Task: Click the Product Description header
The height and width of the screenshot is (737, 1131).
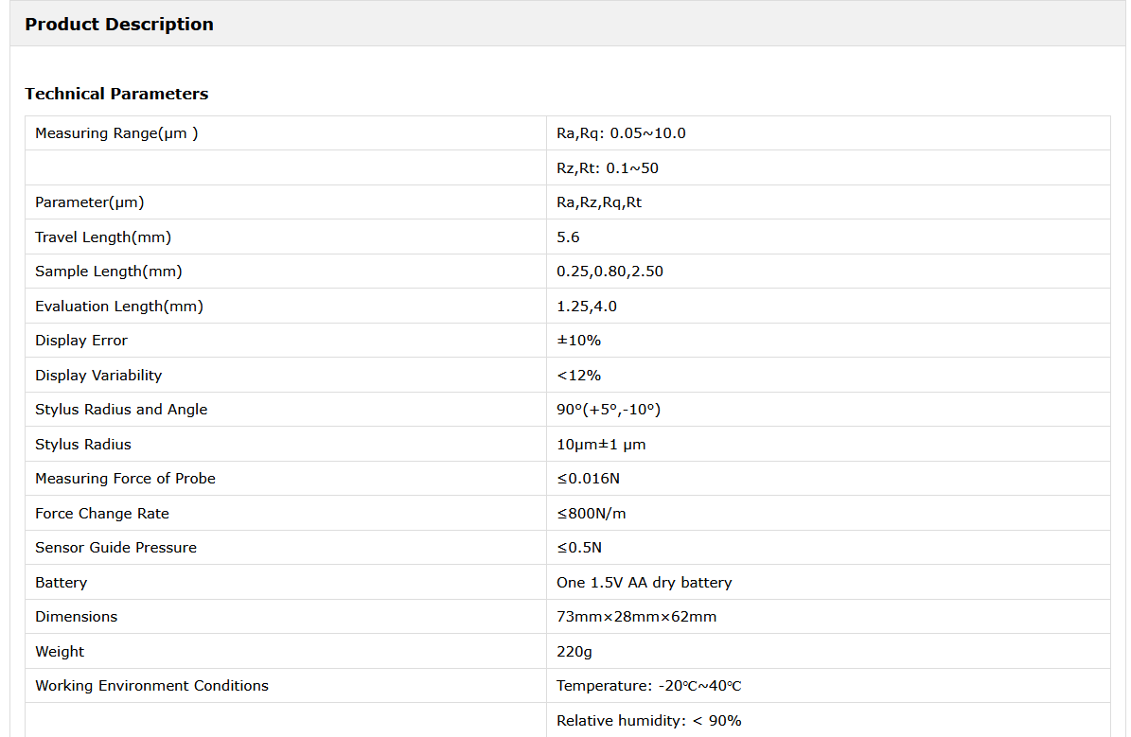Action: 119,25
